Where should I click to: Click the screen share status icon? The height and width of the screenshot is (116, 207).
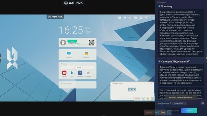click(x=136, y=18)
